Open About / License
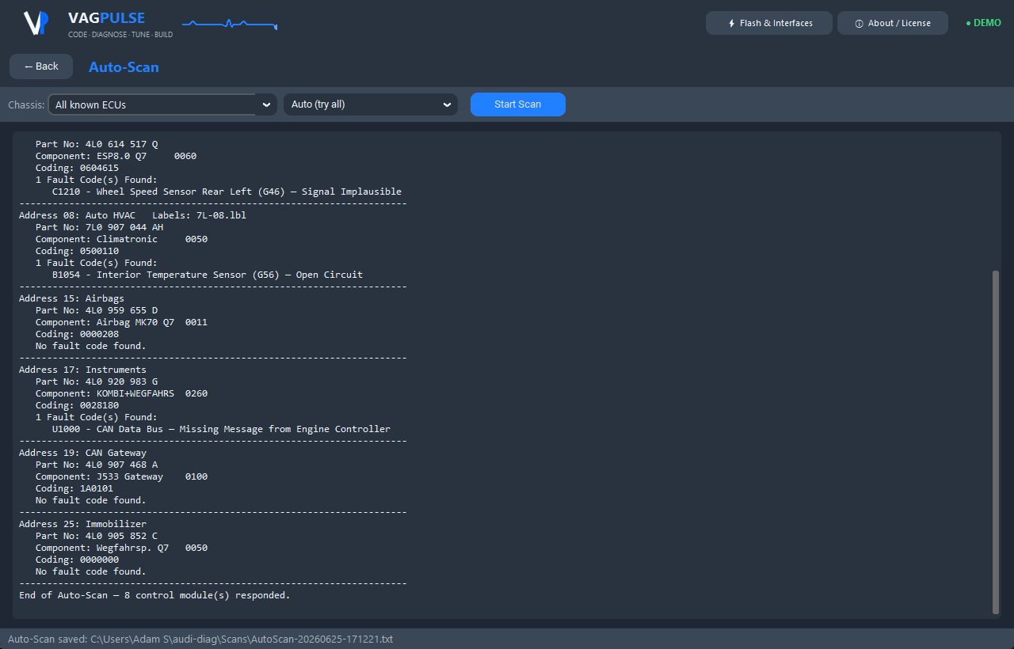Image resolution: width=1014 pixels, height=649 pixels. point(893,23)
